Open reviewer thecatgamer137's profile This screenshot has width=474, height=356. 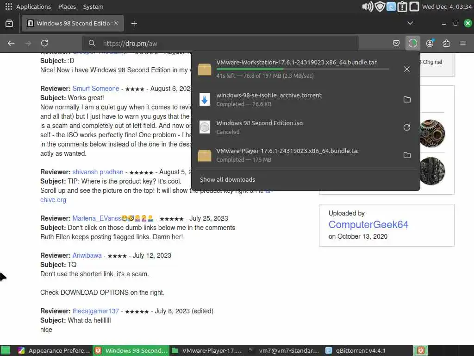[95, 311]
